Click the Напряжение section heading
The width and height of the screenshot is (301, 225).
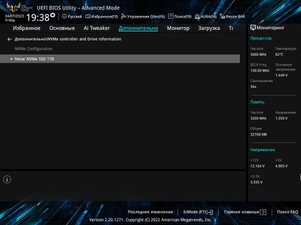click(x=262, y=149)
